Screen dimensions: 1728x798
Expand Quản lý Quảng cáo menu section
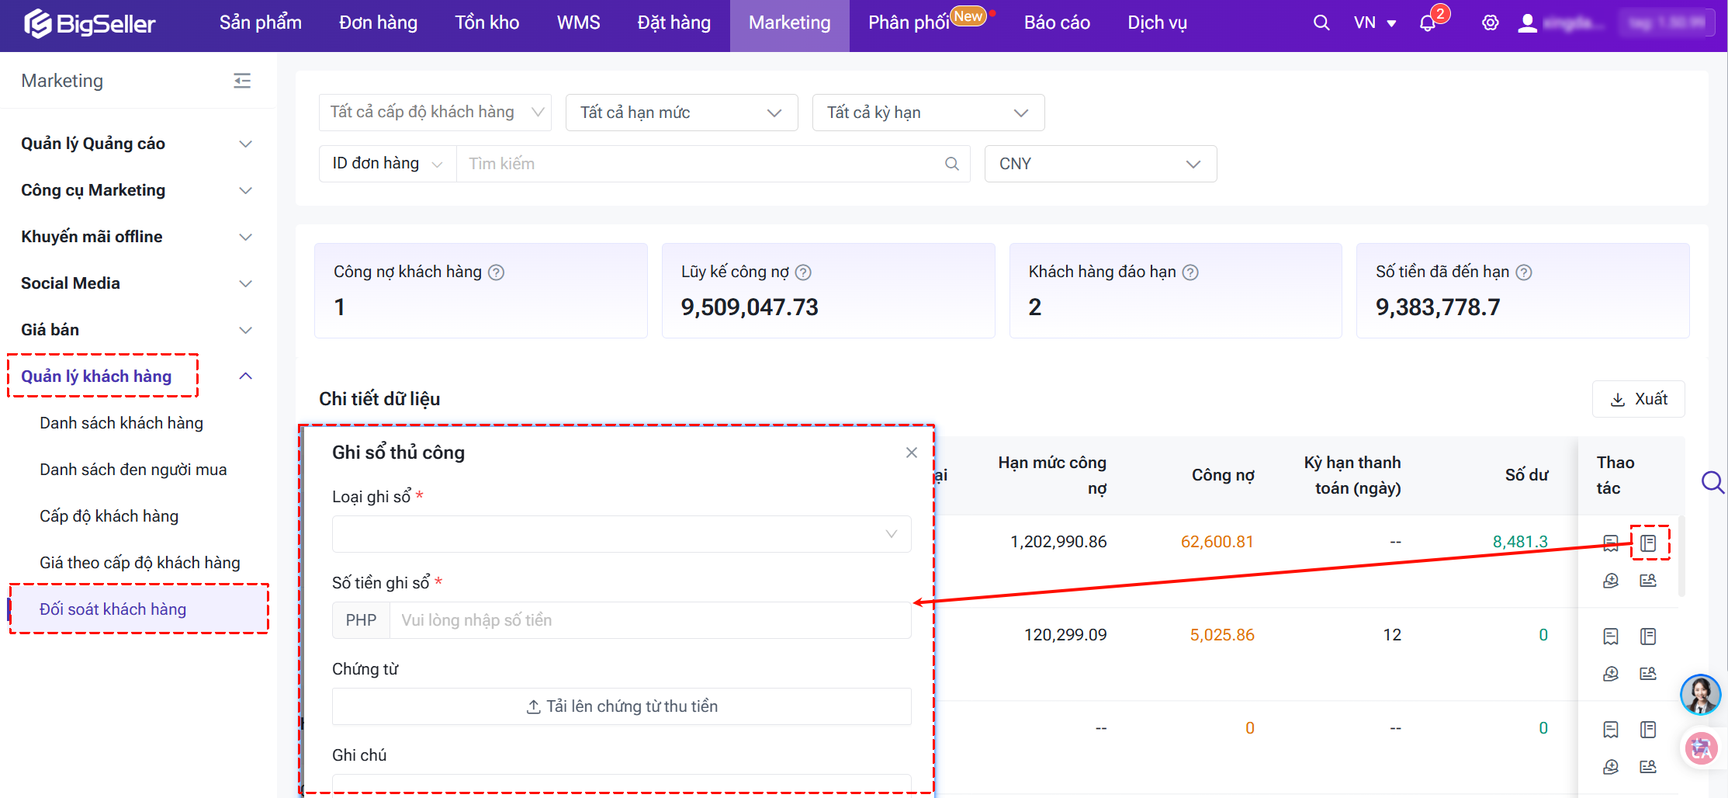137,144
